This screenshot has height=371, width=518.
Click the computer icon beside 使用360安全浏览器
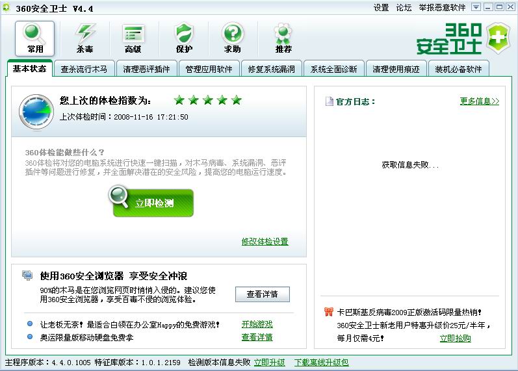[27, 275]
